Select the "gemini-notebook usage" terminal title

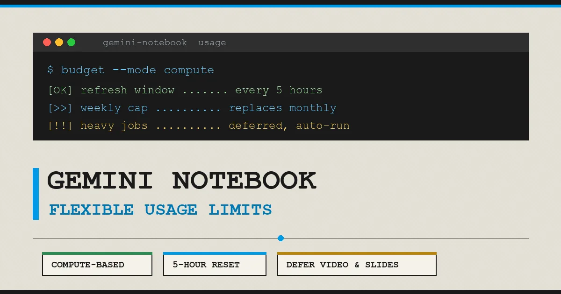(164, 42)
